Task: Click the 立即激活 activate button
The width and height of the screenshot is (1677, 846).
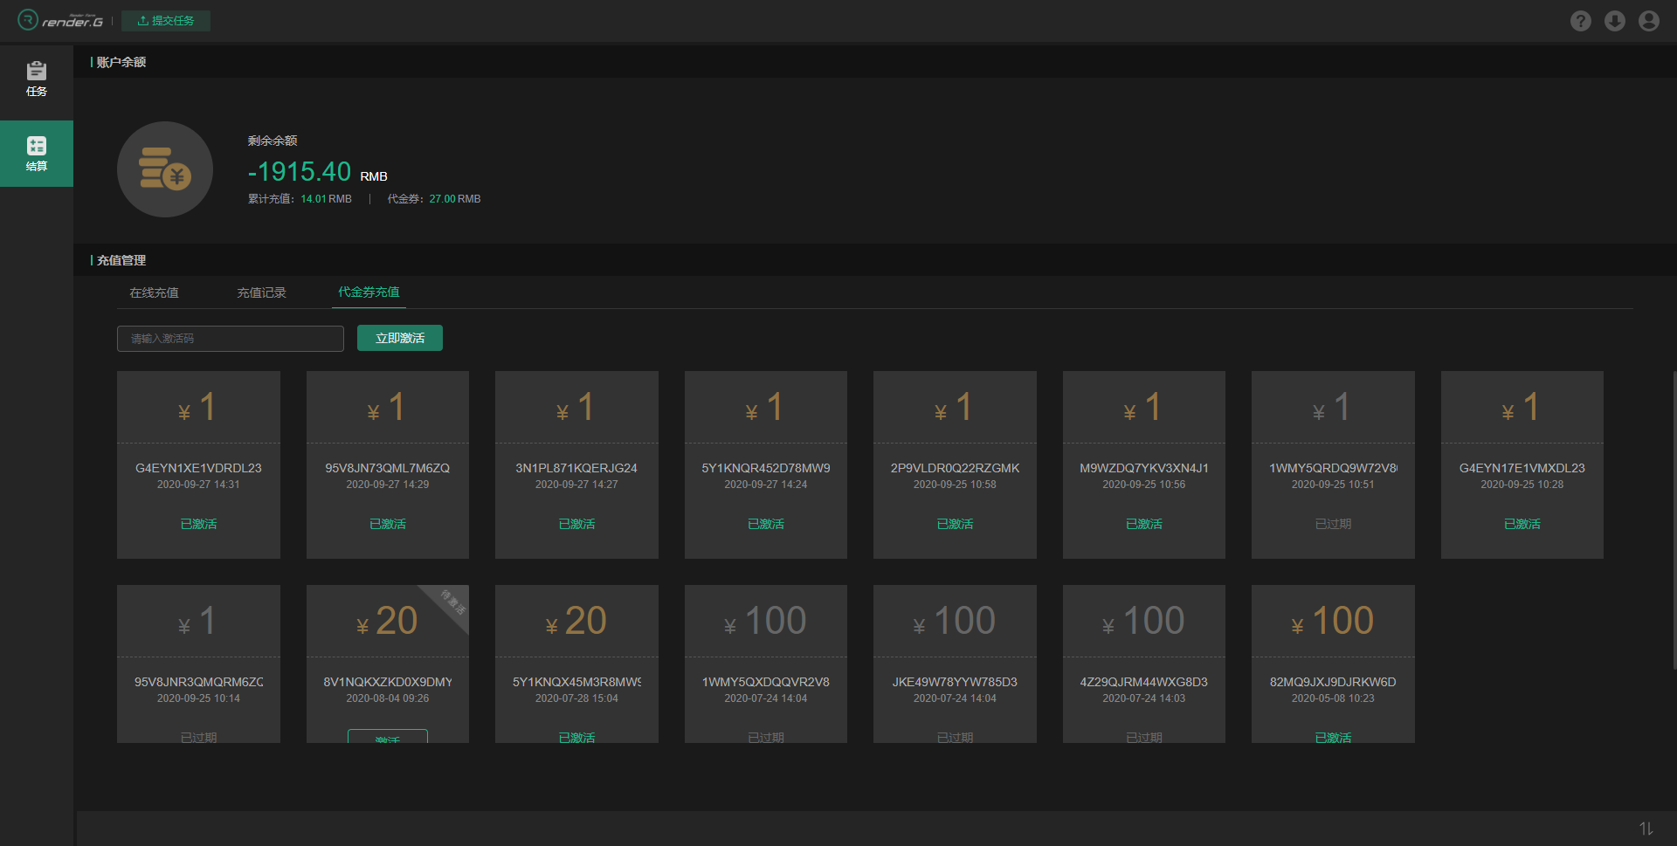Action: point(400,338)
